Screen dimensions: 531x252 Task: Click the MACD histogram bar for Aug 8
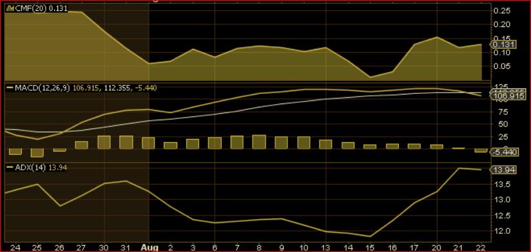259,142
